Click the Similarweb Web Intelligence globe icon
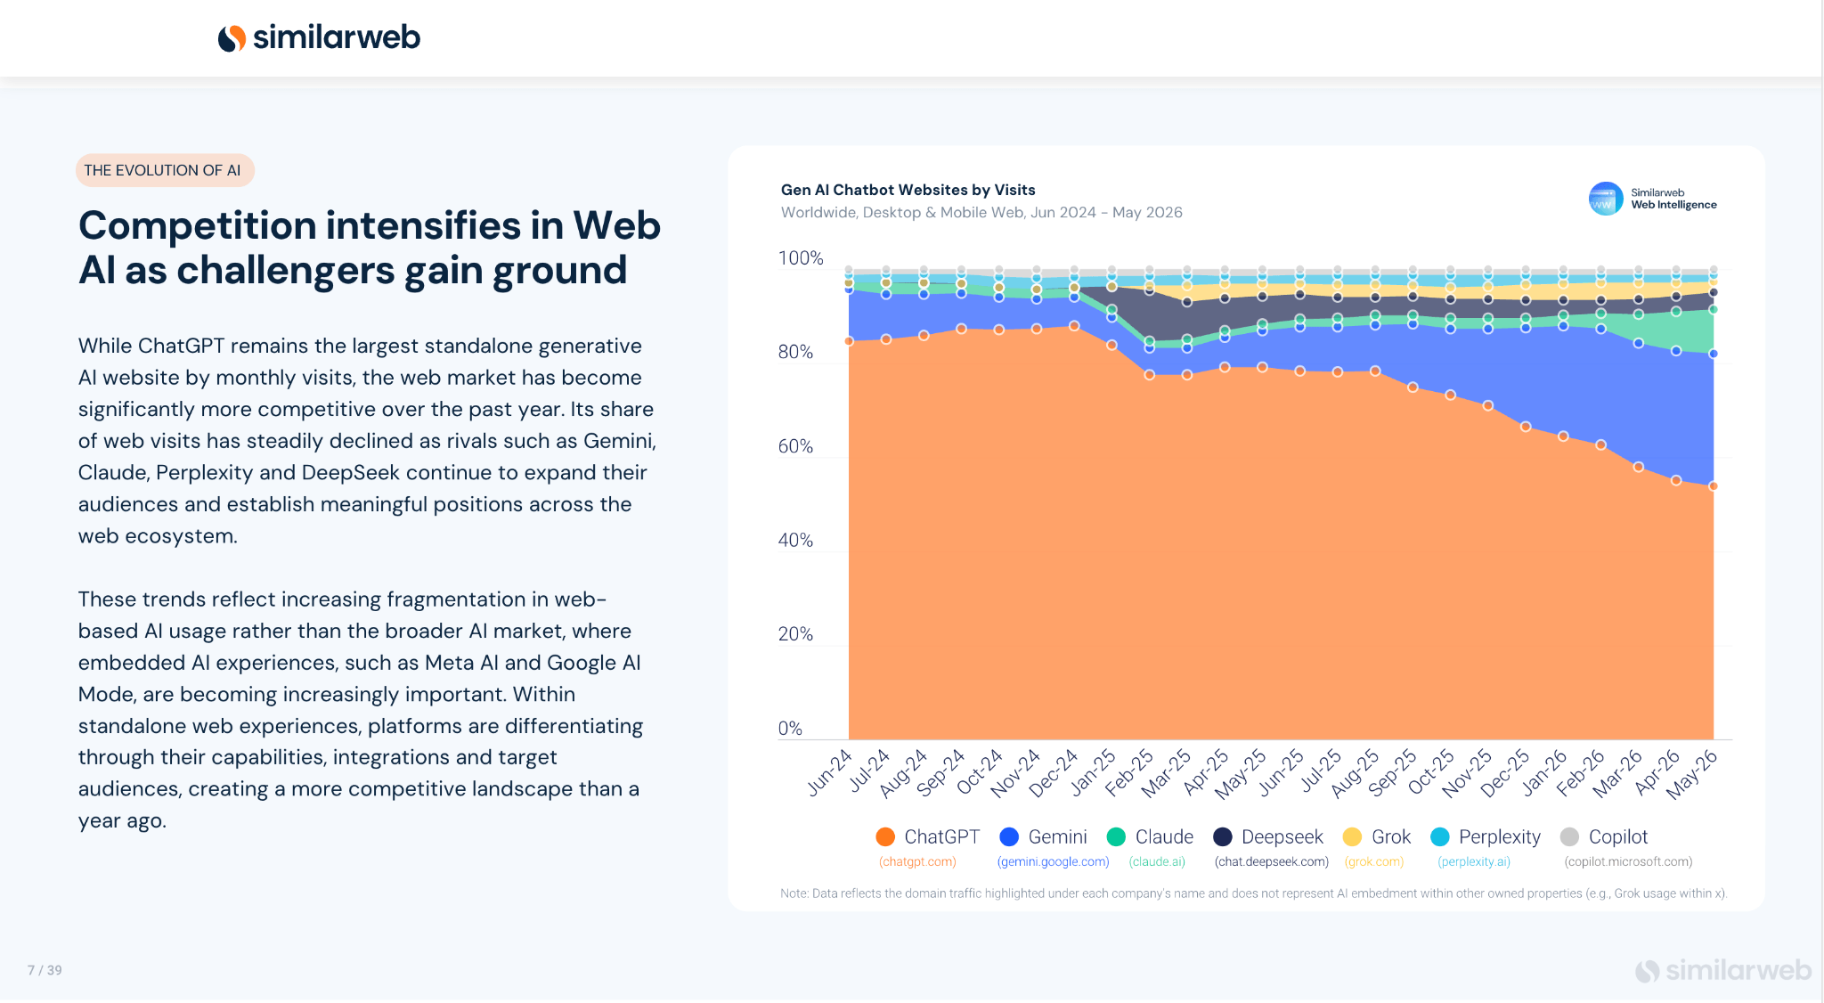Screen dimensions: 1824x1003 [x=1606, y=199]
